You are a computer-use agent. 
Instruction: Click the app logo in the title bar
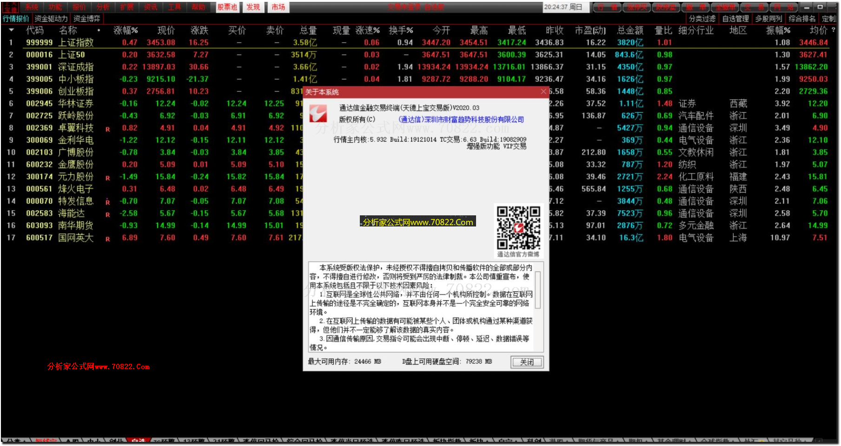pyautogui.click(x=11, y=7)
